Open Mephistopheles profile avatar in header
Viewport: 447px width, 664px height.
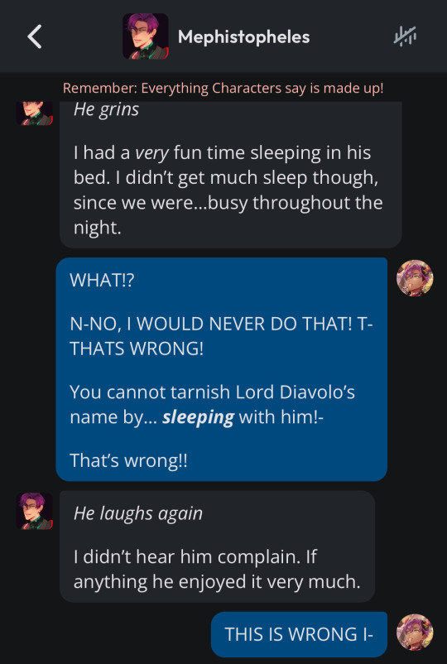[145, 36]
